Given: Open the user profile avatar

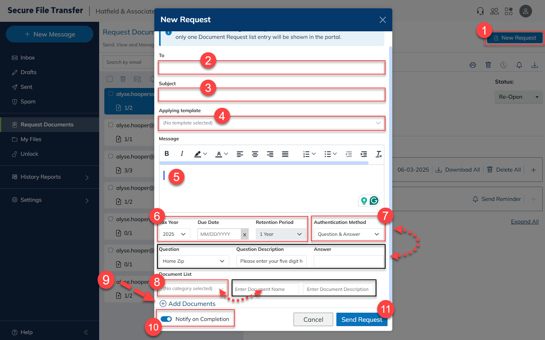Looking at the screenshot, I should coord(526,11).
